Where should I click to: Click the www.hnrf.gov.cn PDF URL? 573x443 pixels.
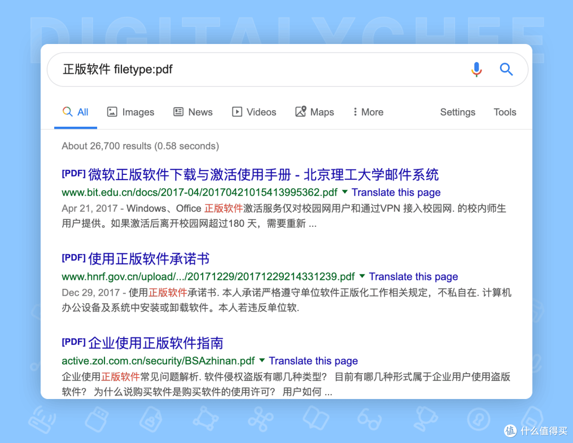pos(209,277)
